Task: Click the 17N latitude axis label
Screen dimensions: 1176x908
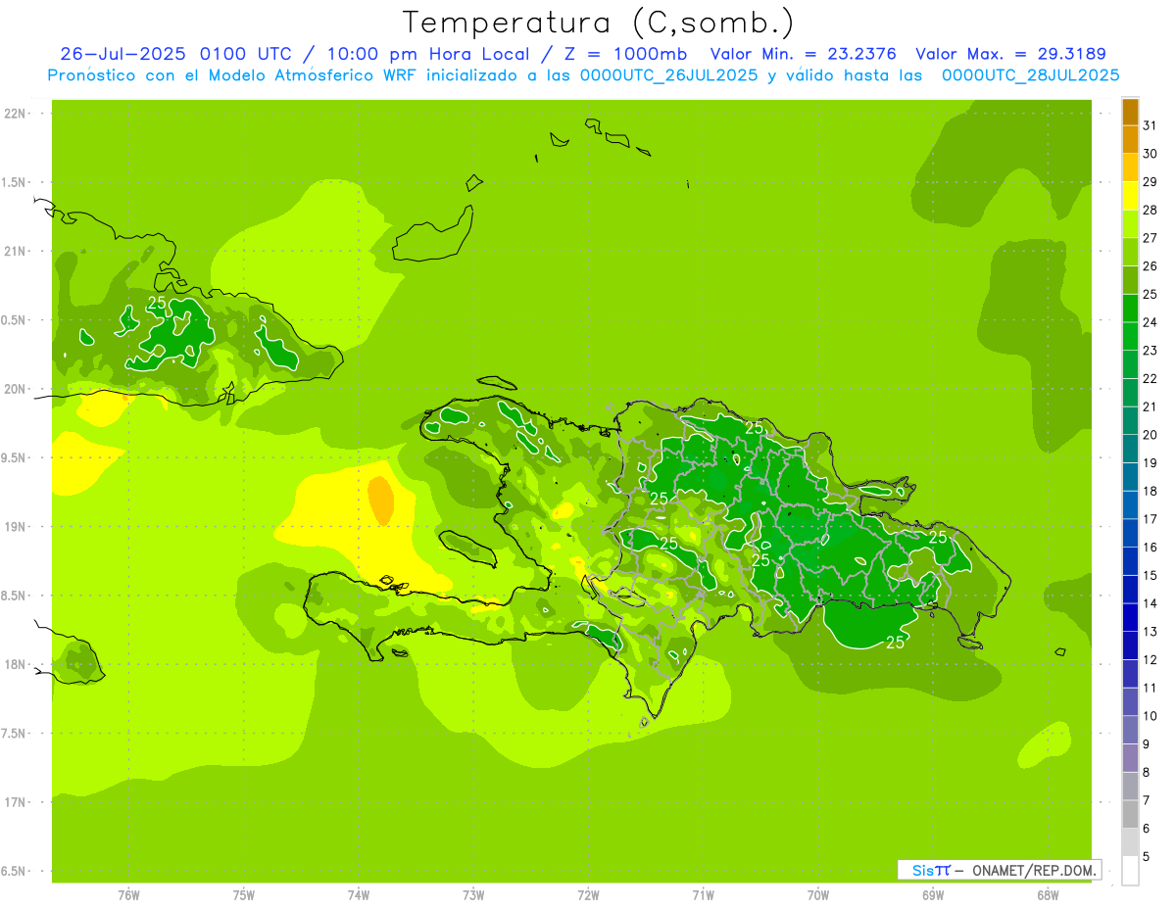Action: (16, 802)
